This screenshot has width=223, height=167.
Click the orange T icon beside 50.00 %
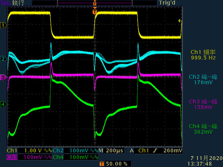(x=101, y=164)
